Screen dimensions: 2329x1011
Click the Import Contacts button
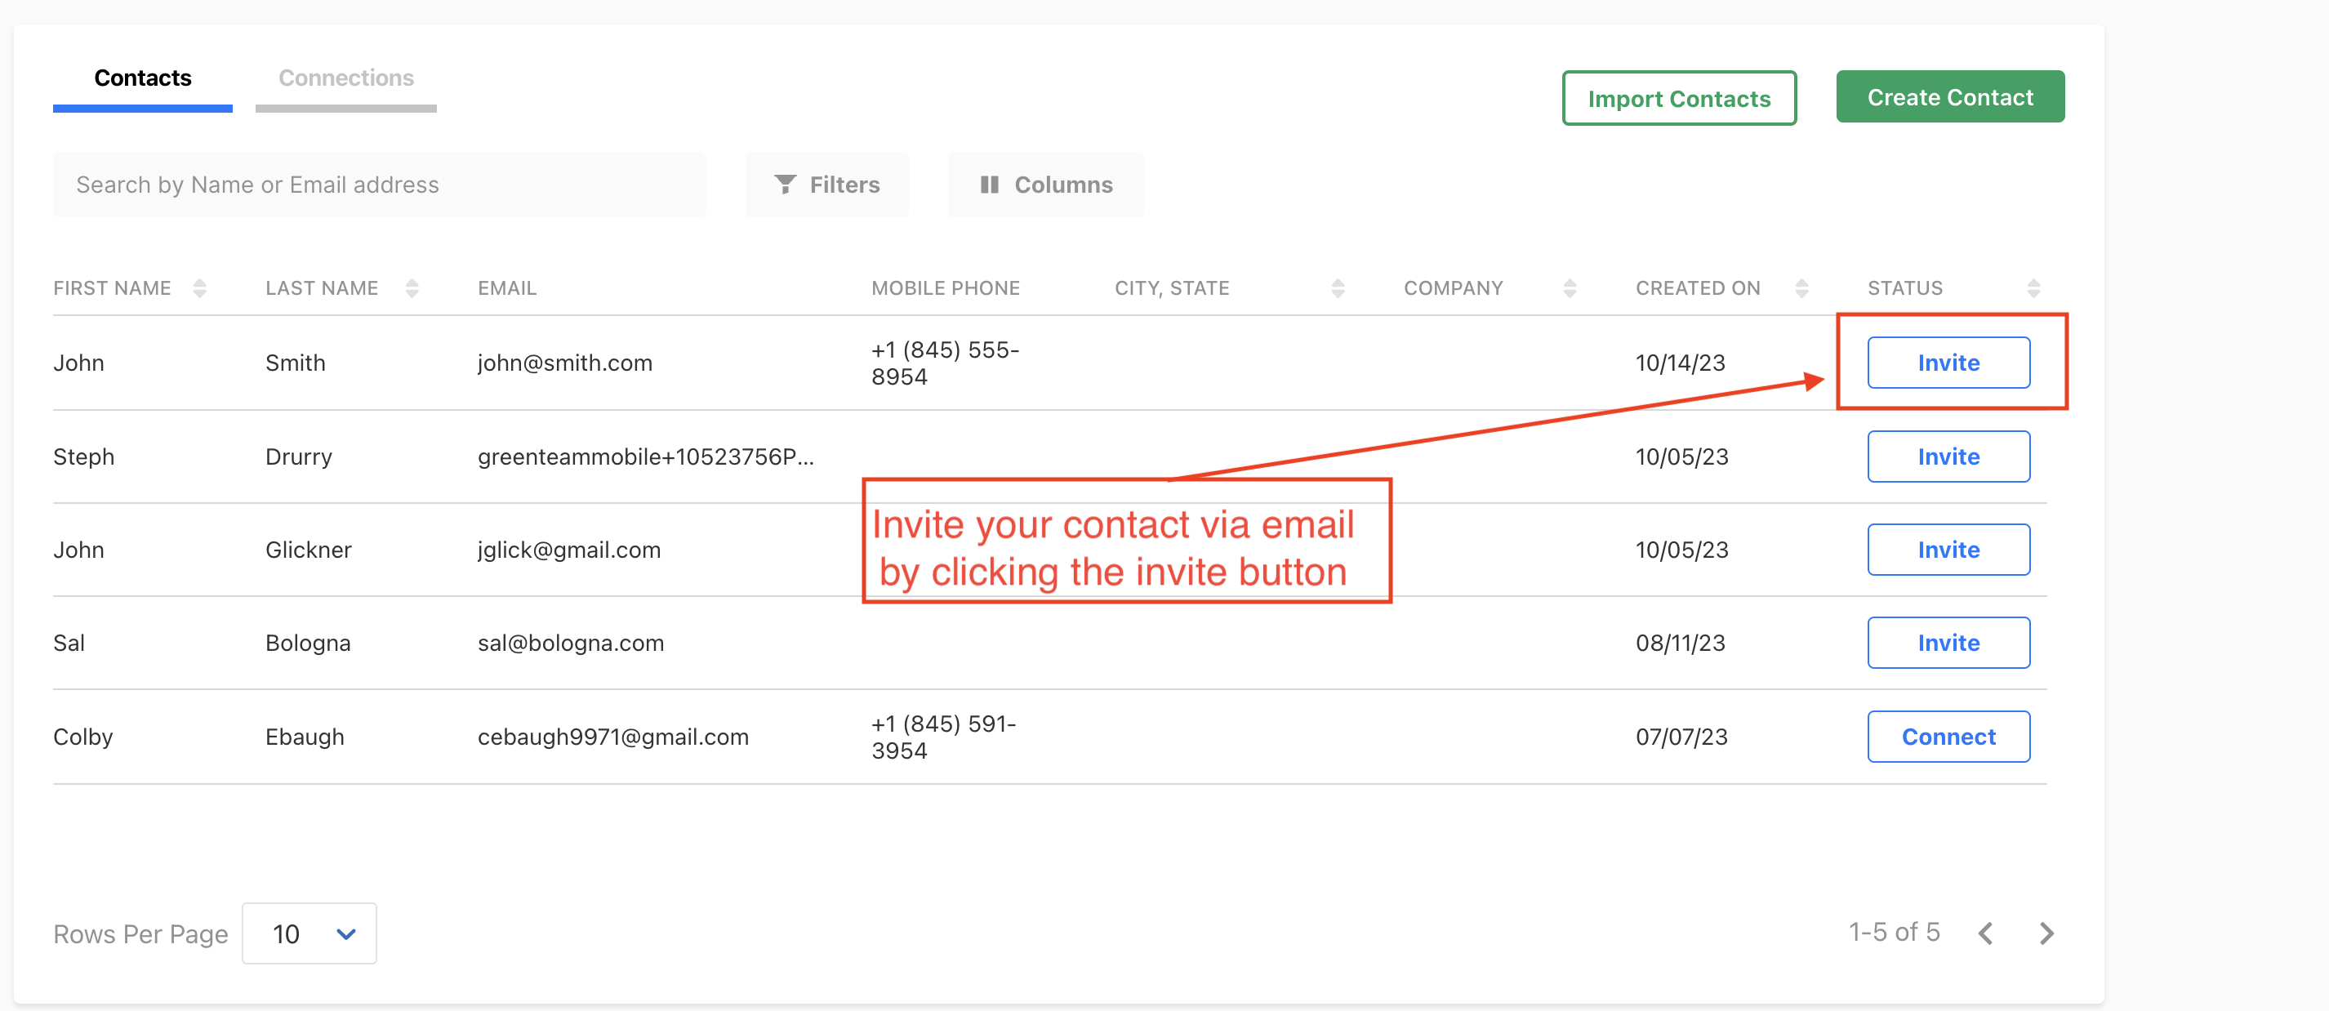click(x=1679, y=98)
